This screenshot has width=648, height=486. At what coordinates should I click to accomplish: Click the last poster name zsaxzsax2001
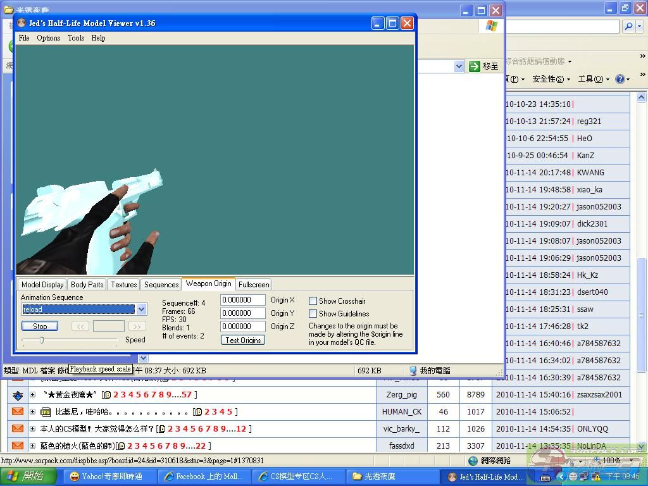[x=599, y=395]
